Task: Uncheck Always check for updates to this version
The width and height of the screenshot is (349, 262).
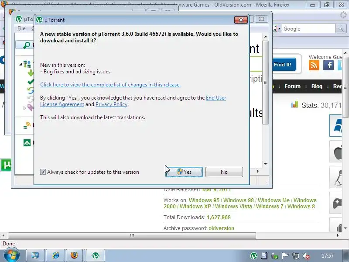Action: coord(43,172)
